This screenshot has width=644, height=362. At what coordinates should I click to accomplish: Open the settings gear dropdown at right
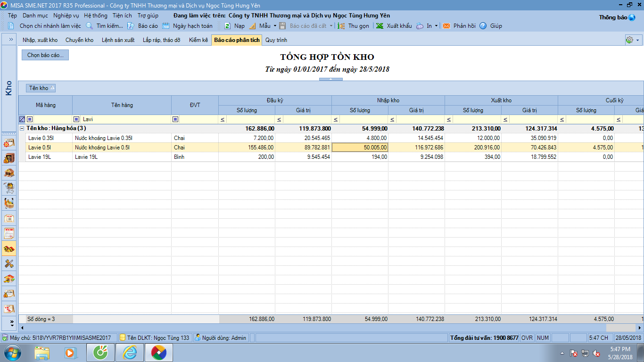point(633,40)
